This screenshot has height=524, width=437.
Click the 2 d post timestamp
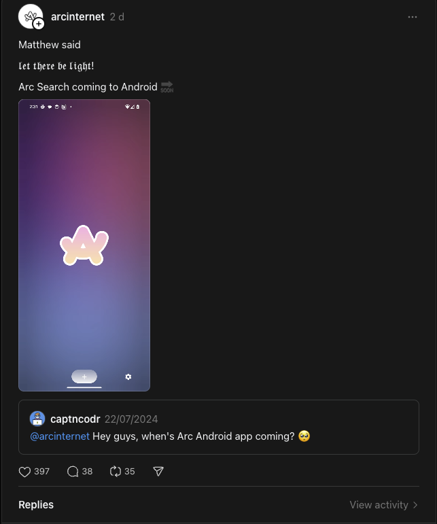[117, 17]
